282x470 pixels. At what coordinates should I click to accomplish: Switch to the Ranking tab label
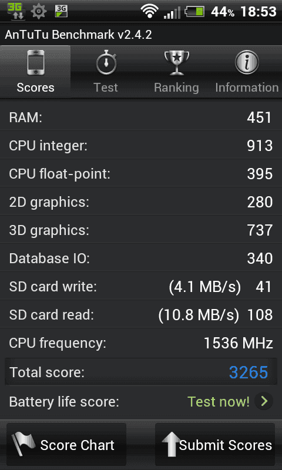pos(176,88)
